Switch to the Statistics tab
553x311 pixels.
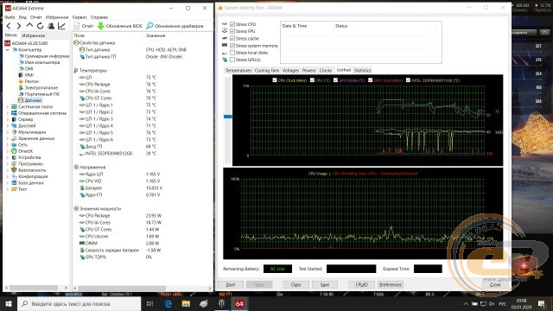click(x=363, y=71)
